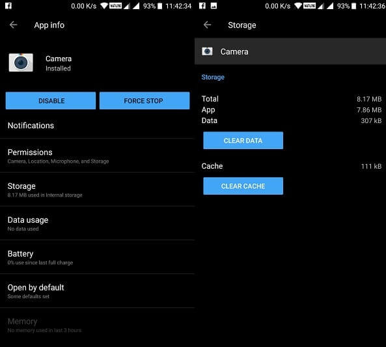Tap the 0.00 K/s speed in left status bar

pos(84,6)
